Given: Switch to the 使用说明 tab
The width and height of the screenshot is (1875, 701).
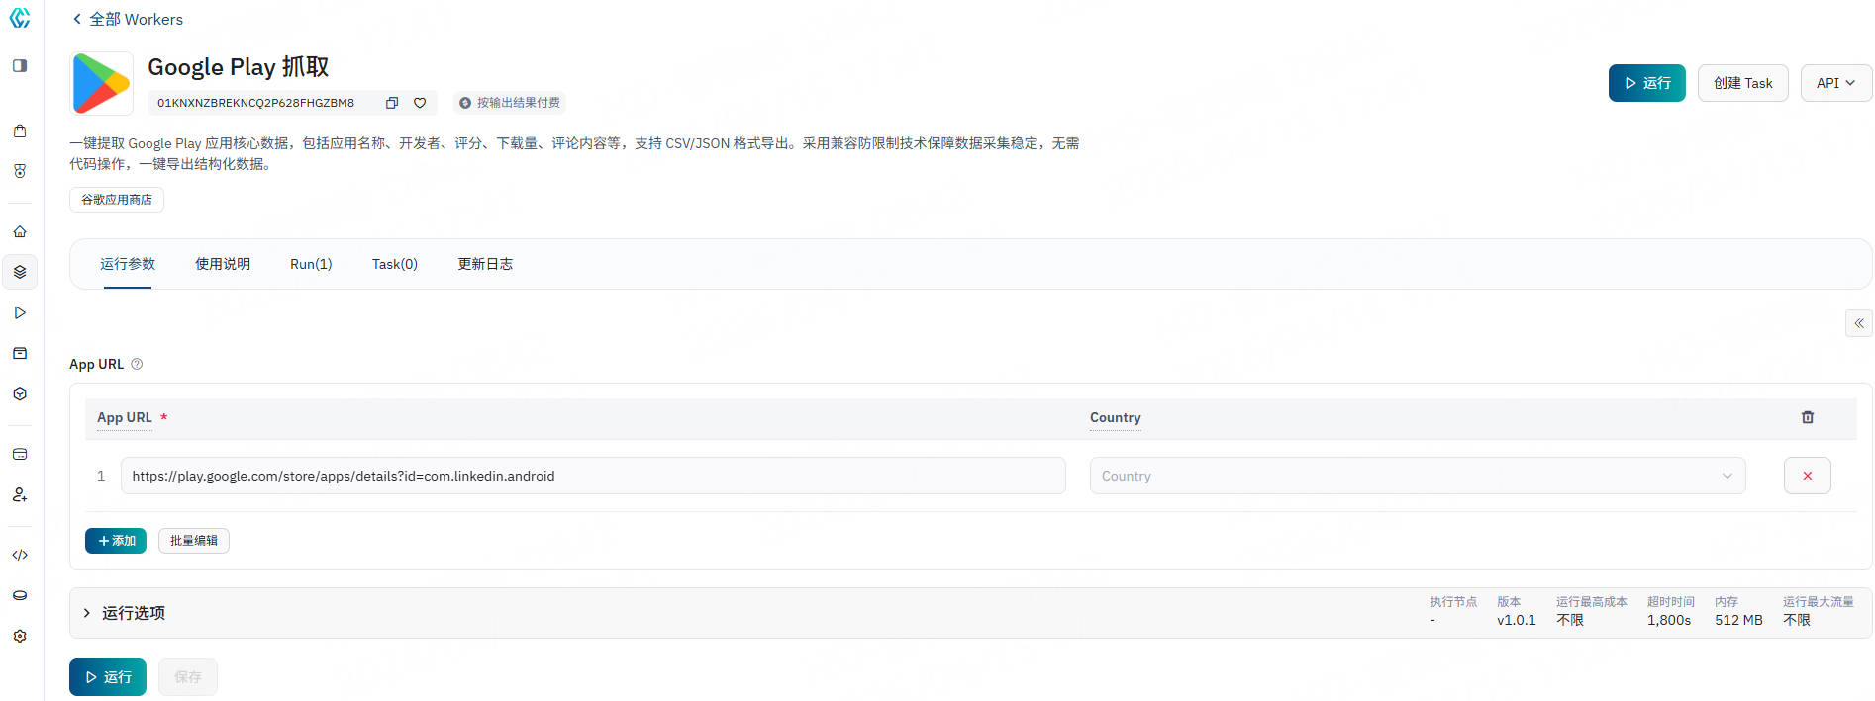Looking at the screenshot, I should click(223, 264).
